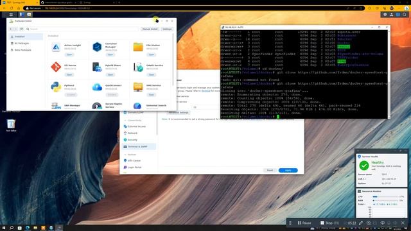Select Installed in Package Center sidebar
This screenshot has width=411, height=231.
[x=26, y=37]
